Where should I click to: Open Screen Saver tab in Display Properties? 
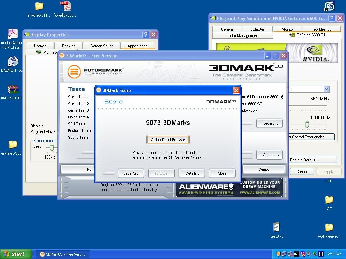(x=101, y=46)
